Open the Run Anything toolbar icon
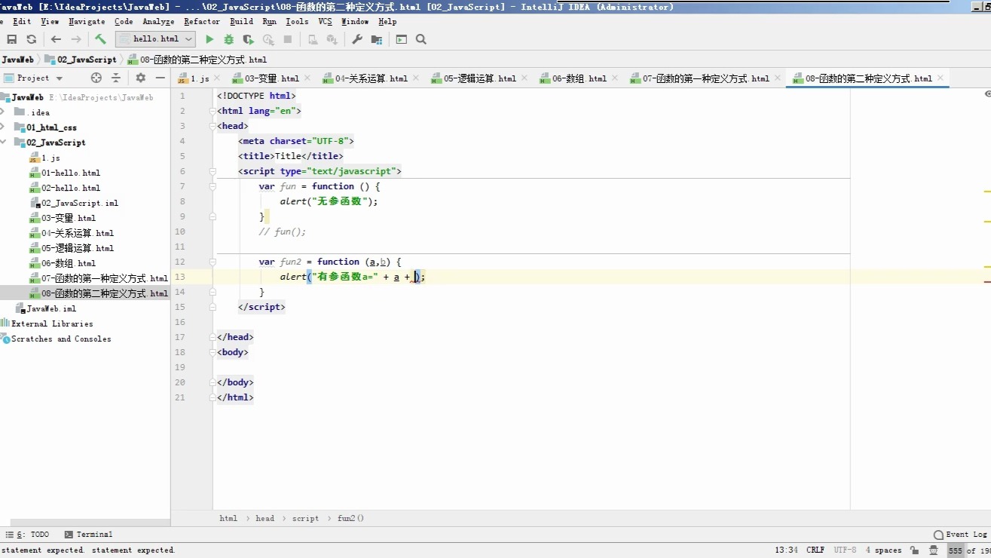This screenshot has height=558, width=991. (x=402, y=39)
